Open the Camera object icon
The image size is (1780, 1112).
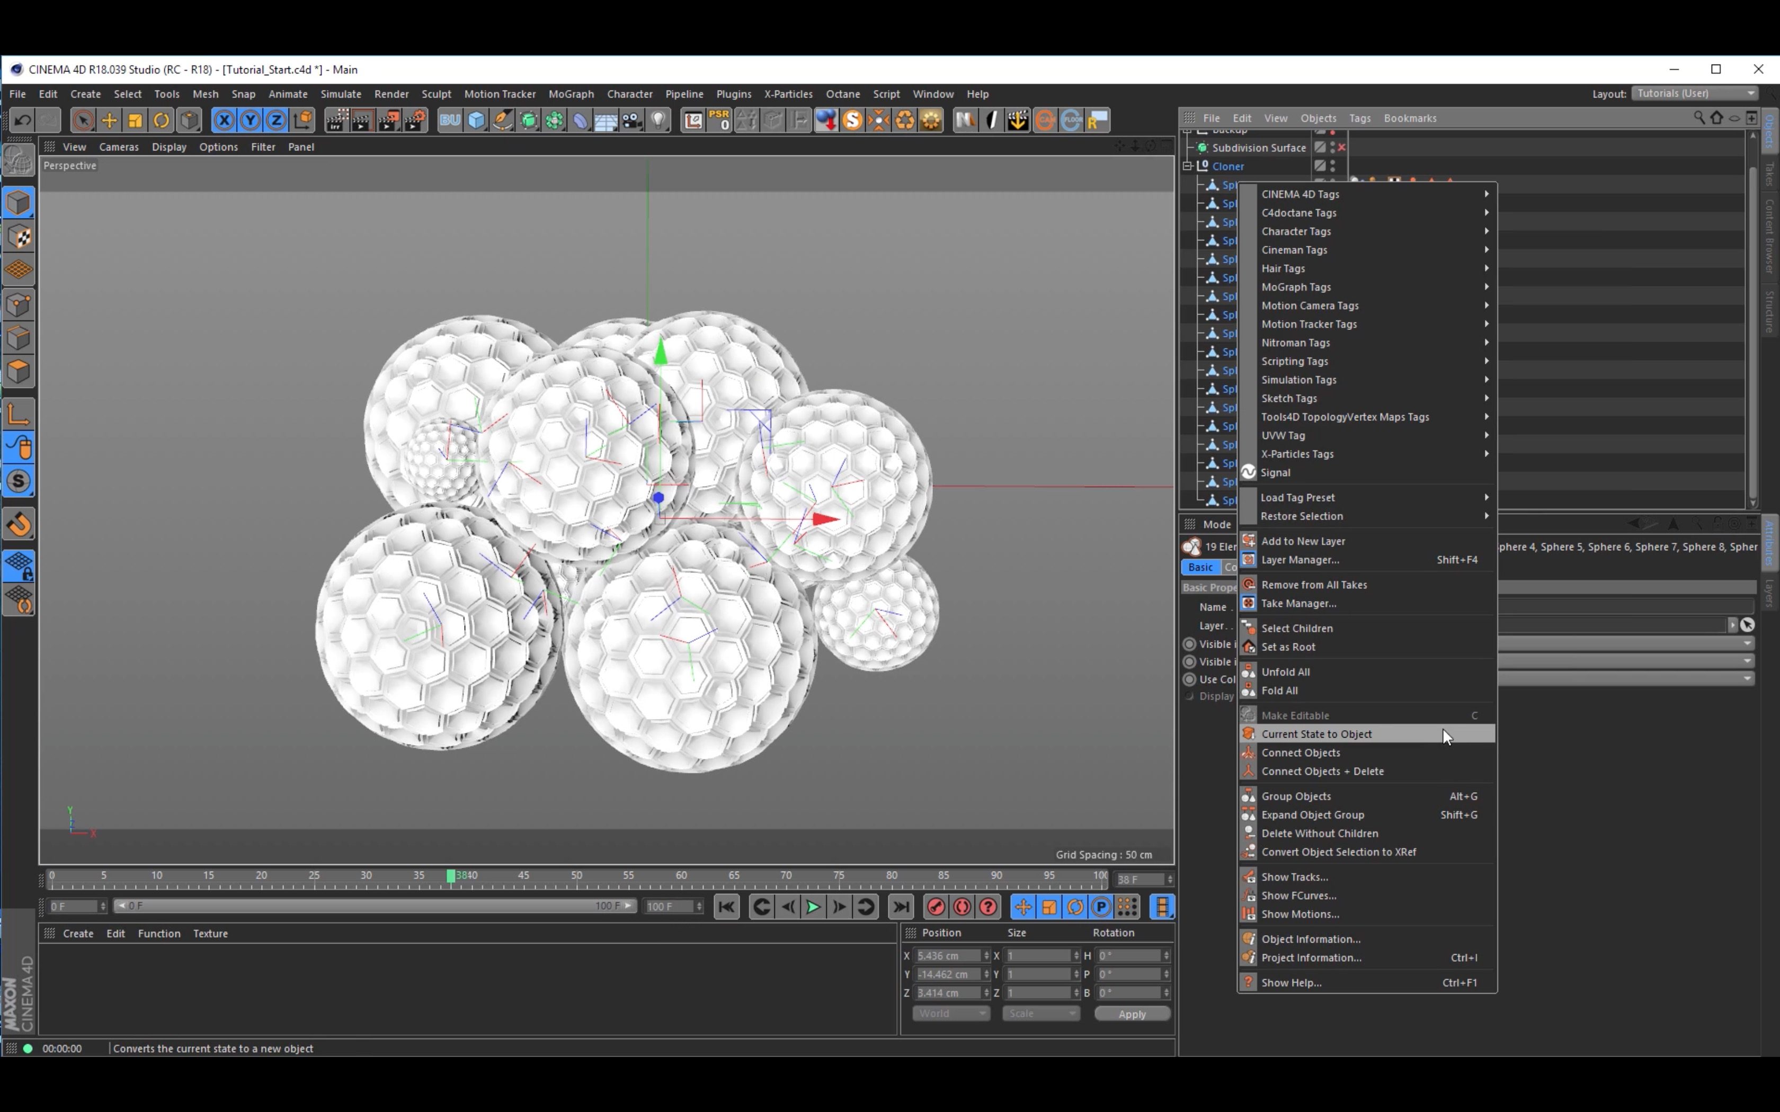pyautogui.click(x=633, y=120)
